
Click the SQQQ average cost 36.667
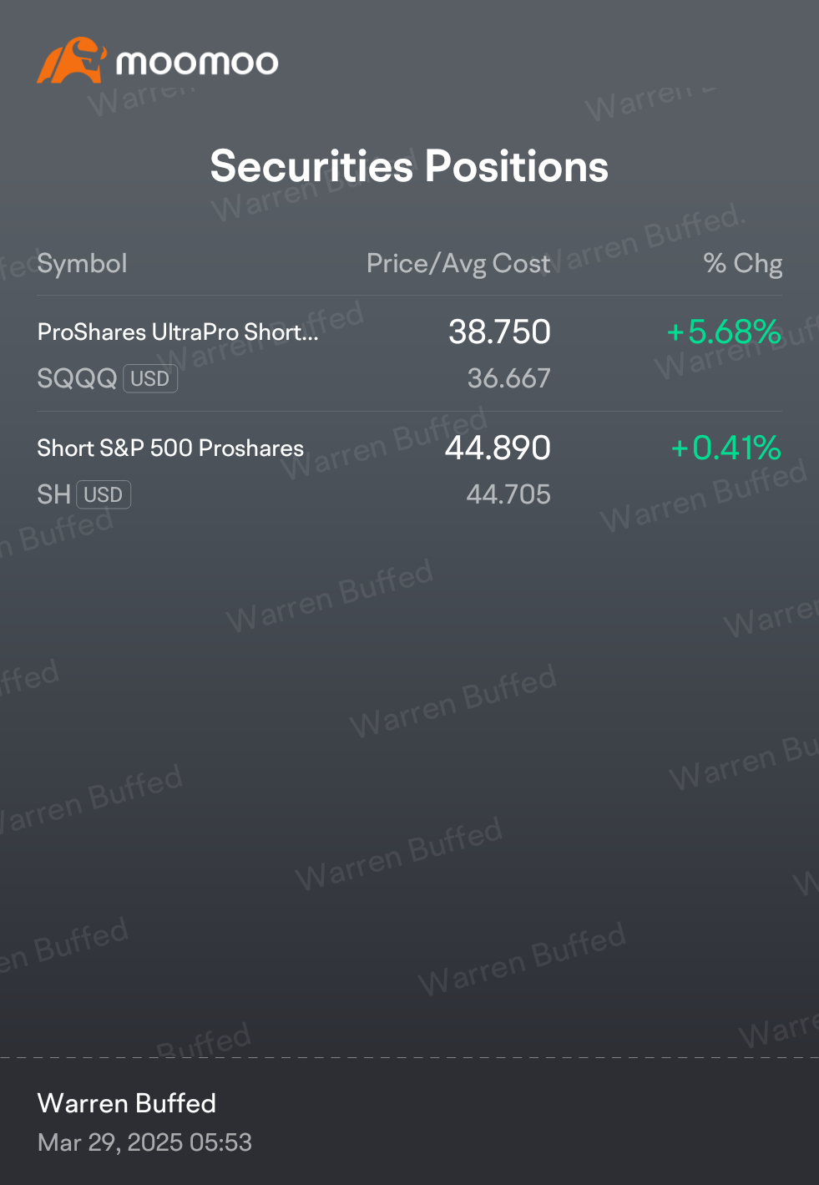508,378
